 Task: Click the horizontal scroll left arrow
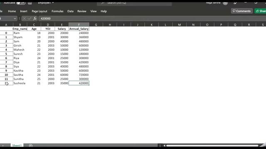(164, 145)
